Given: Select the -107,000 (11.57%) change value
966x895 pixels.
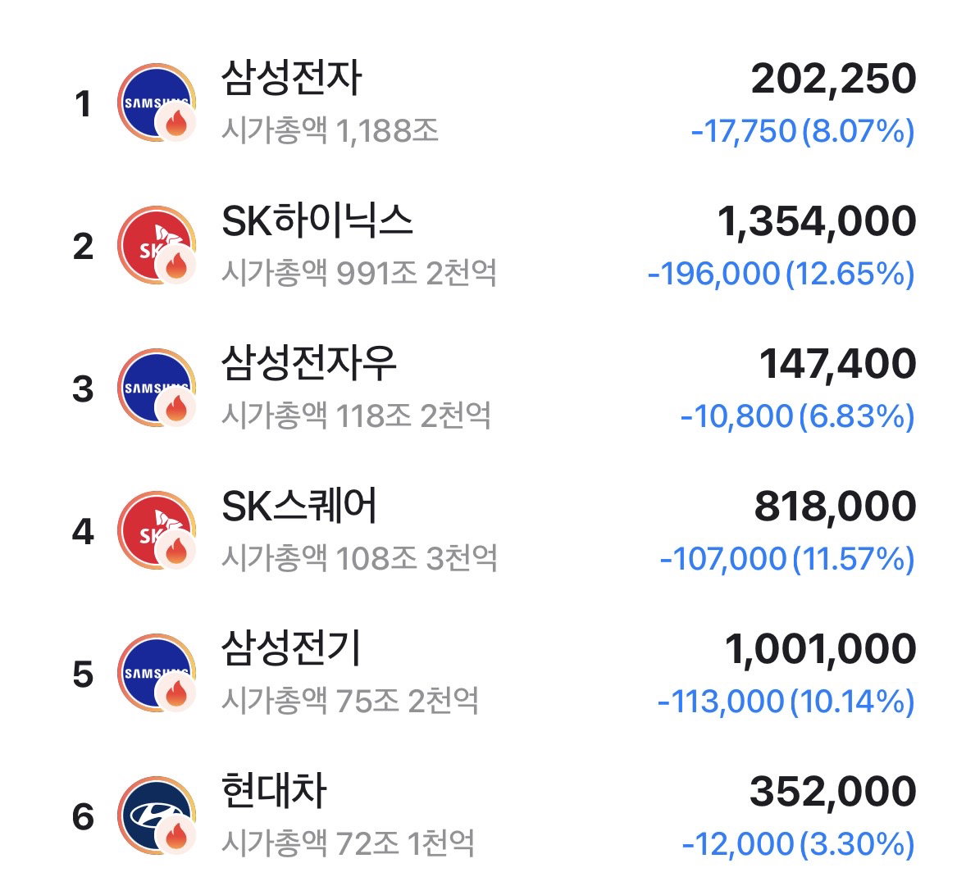Looking at the screenshot, I should (787, 559).
